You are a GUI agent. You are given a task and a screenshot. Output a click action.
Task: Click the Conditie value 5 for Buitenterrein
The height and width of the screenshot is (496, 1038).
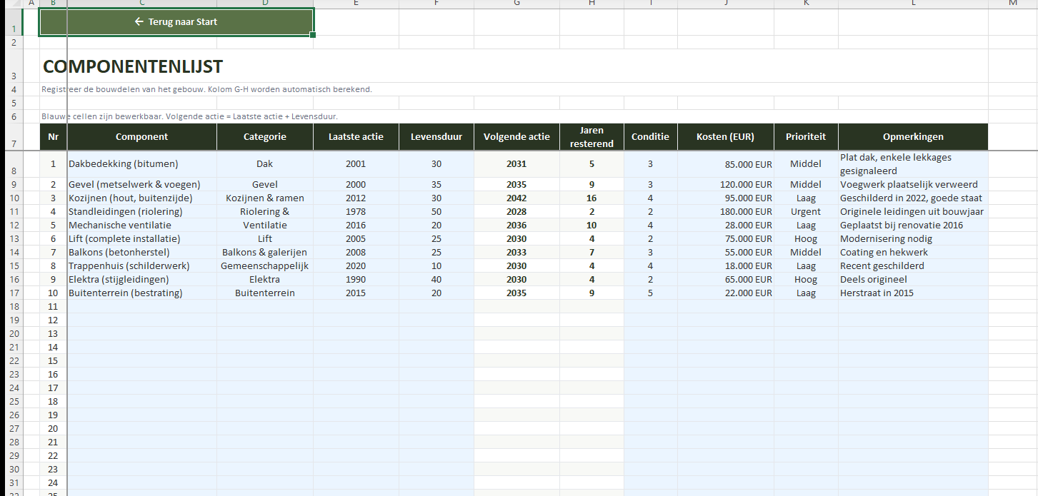point(650,293)
